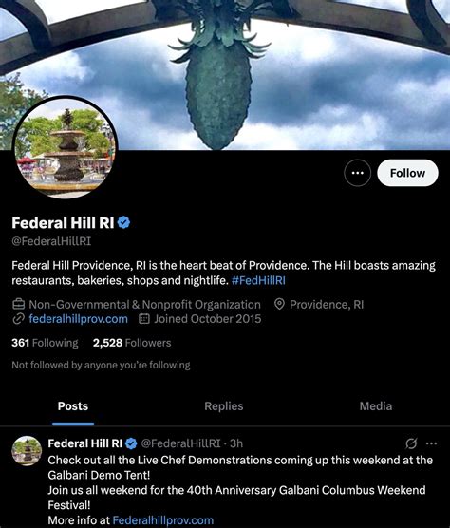Click the #FedHillRI hashtag
The width and height of the screenshot is (450, 528).
(258, 280)
